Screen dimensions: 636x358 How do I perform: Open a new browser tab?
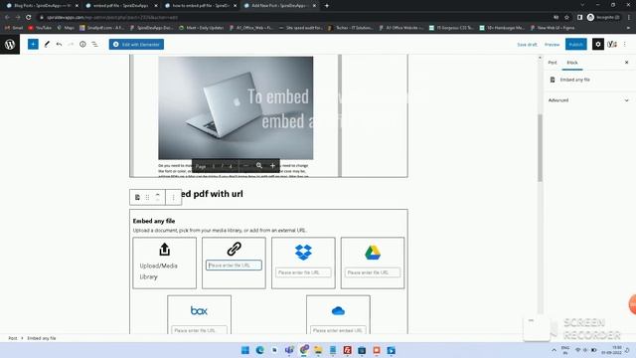click(327, 6)
